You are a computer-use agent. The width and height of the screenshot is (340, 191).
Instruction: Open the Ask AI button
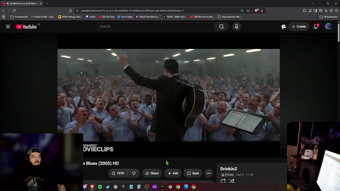tap(173, 173)
